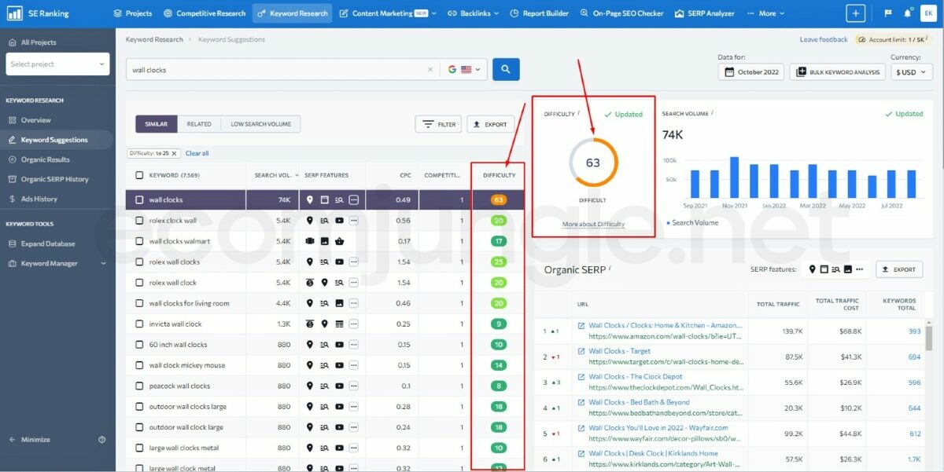The image size is (944, 472).
Task: Clear the search field with X icon
Action: click(x=430, y=70)
